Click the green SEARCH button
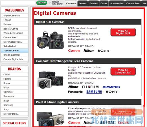The width and height of the screenshot is (147, 127). coord(42,3)
